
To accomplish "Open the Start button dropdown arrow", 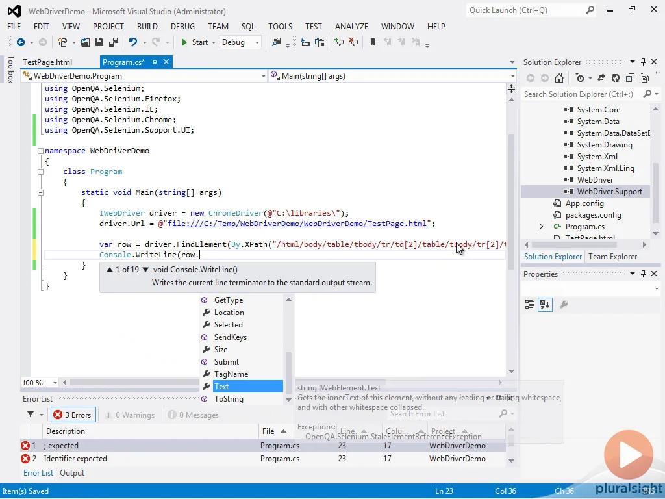I will [x=213, y=42].
